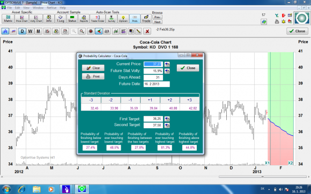Open the T.Log transaction log

coord(60,19)
